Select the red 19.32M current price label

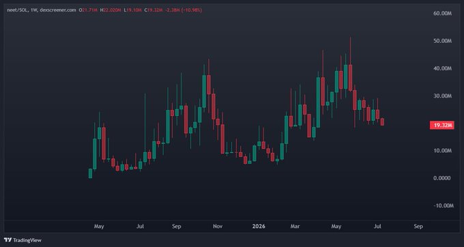pos(441,126)
